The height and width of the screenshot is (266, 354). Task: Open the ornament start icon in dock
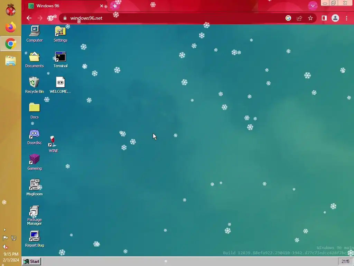click(11, 10)
